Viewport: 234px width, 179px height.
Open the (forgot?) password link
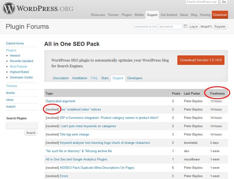pyautogui.click(x=206, y=26)
